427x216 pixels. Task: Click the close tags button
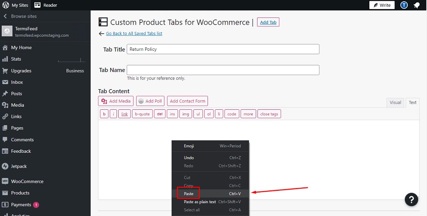point(269,114)
